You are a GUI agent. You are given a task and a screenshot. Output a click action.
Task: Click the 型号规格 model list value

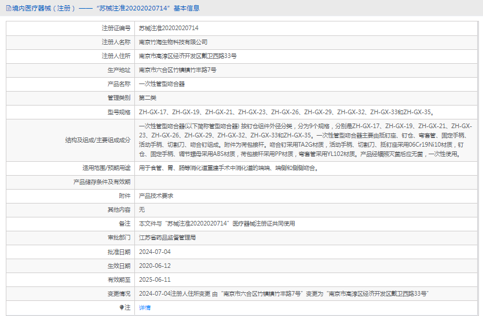pos(287,112)
